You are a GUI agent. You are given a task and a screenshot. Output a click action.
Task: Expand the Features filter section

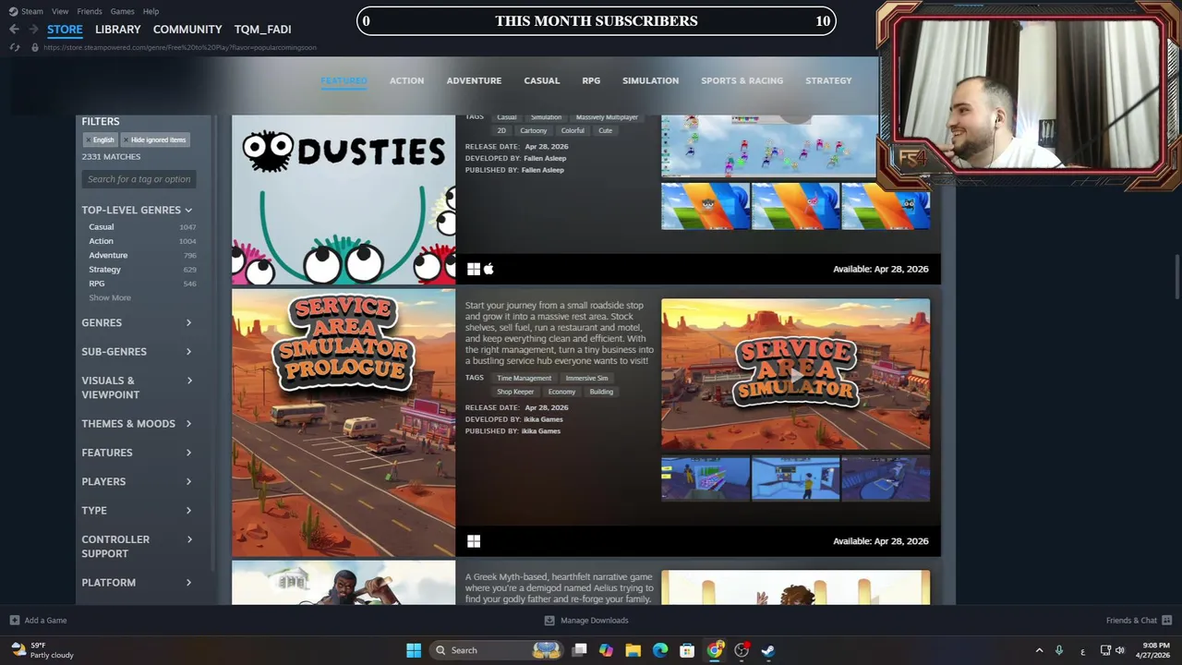(137, 453)
